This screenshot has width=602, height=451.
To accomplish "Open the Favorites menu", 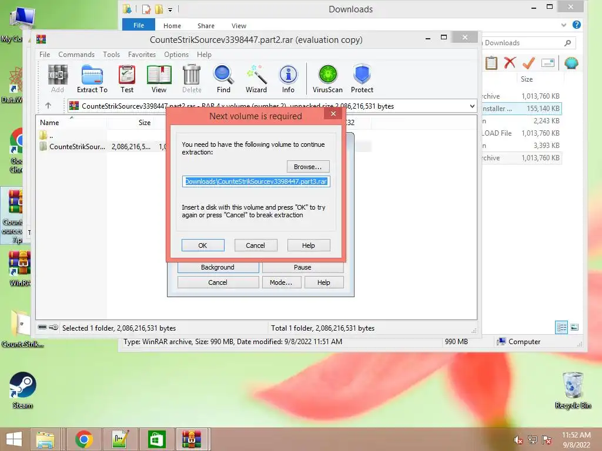I will coord(142,55).
